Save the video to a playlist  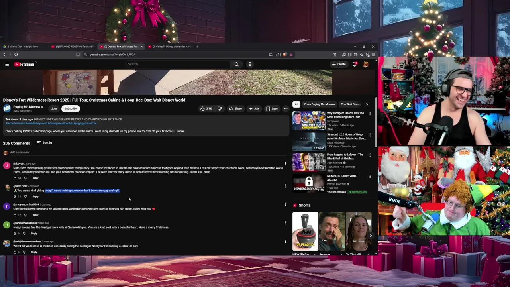(272, 108)
